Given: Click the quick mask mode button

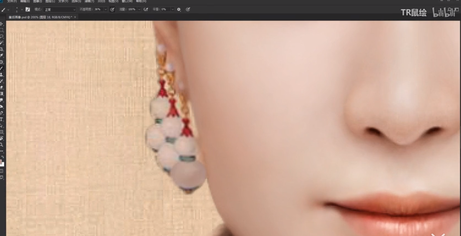Looking at the screenshot, I should click(2, 171).
